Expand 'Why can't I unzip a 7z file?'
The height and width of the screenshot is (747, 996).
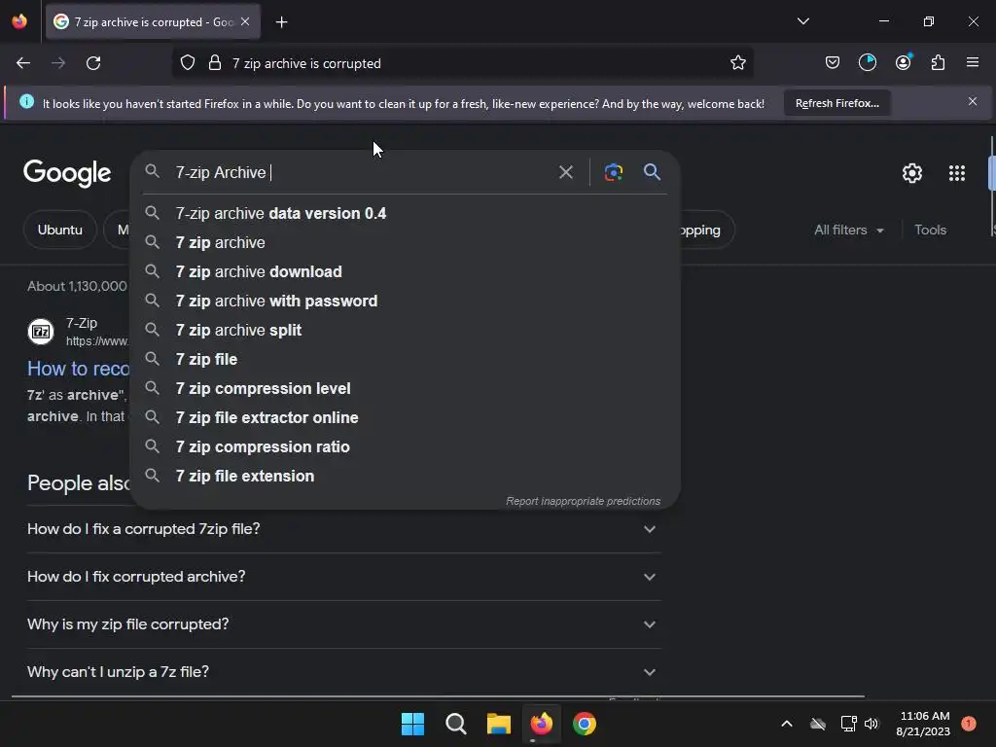tap(343, 672)
